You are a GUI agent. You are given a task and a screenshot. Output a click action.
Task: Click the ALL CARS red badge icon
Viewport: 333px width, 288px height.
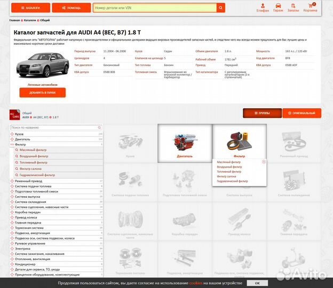click(16, 115)
